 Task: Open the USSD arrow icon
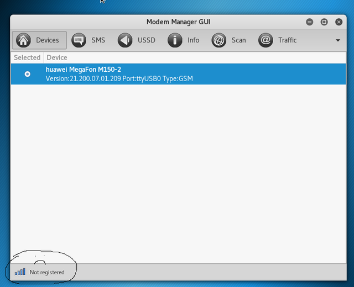coord(125,40)
